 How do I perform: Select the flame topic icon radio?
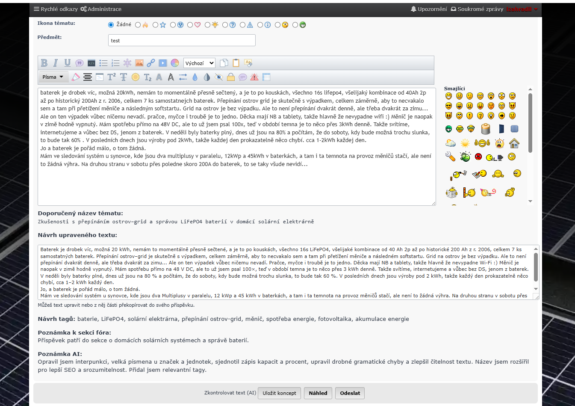coord(138,25)
